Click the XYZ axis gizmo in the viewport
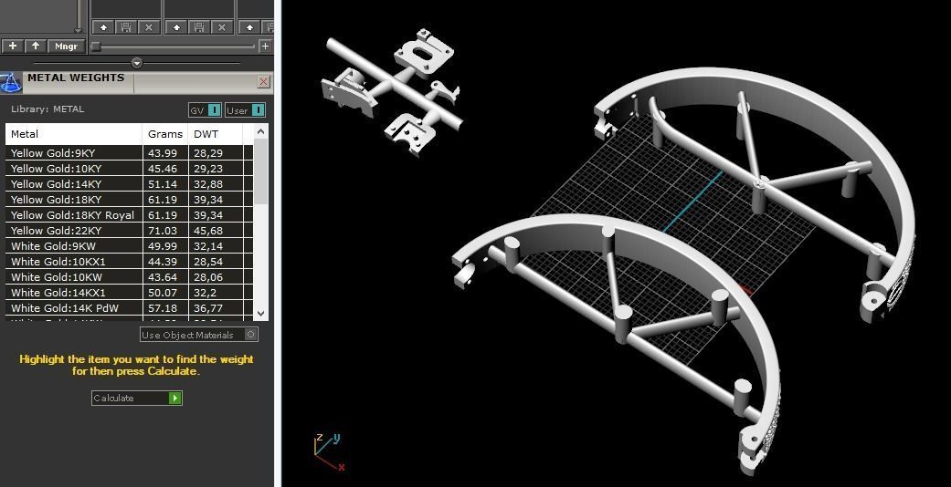Viewport: 951px width, 487px height. click(329, 451)
